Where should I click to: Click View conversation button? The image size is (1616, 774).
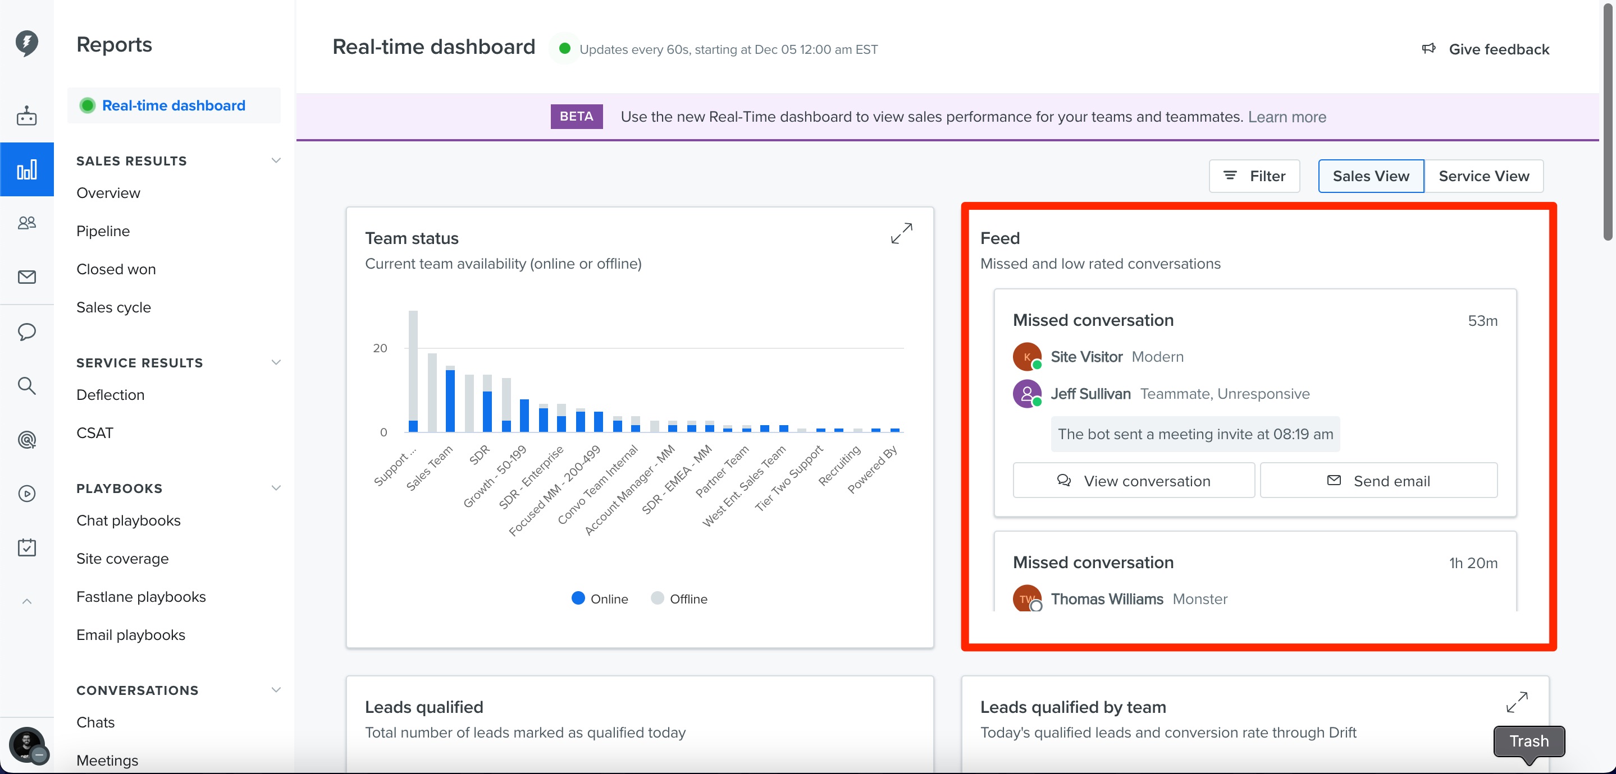coord(1134,481)
